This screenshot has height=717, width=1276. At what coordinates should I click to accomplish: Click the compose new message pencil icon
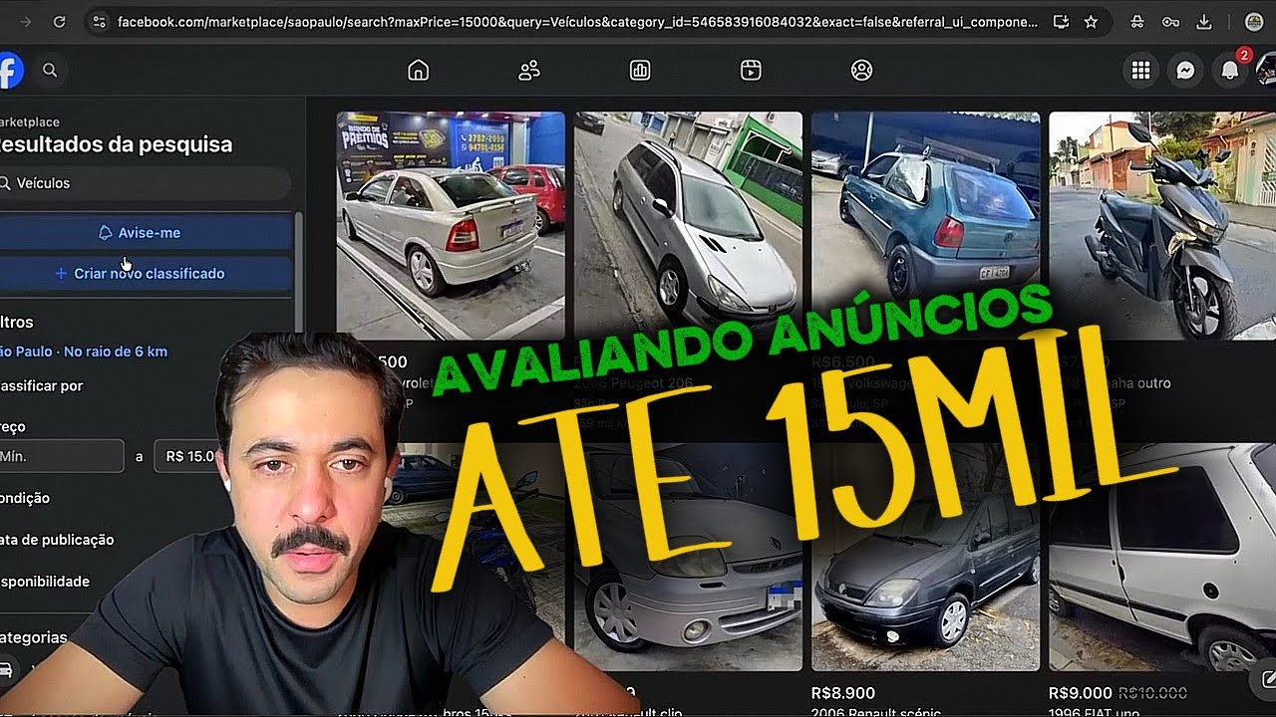(1267, 679)
